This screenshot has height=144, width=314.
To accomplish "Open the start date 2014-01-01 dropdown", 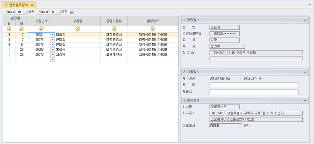I will (25, 12).
